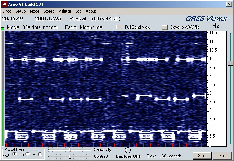The image size is (234, 161).
Task: Click the green status indicator square
Action: coord(3,29)
